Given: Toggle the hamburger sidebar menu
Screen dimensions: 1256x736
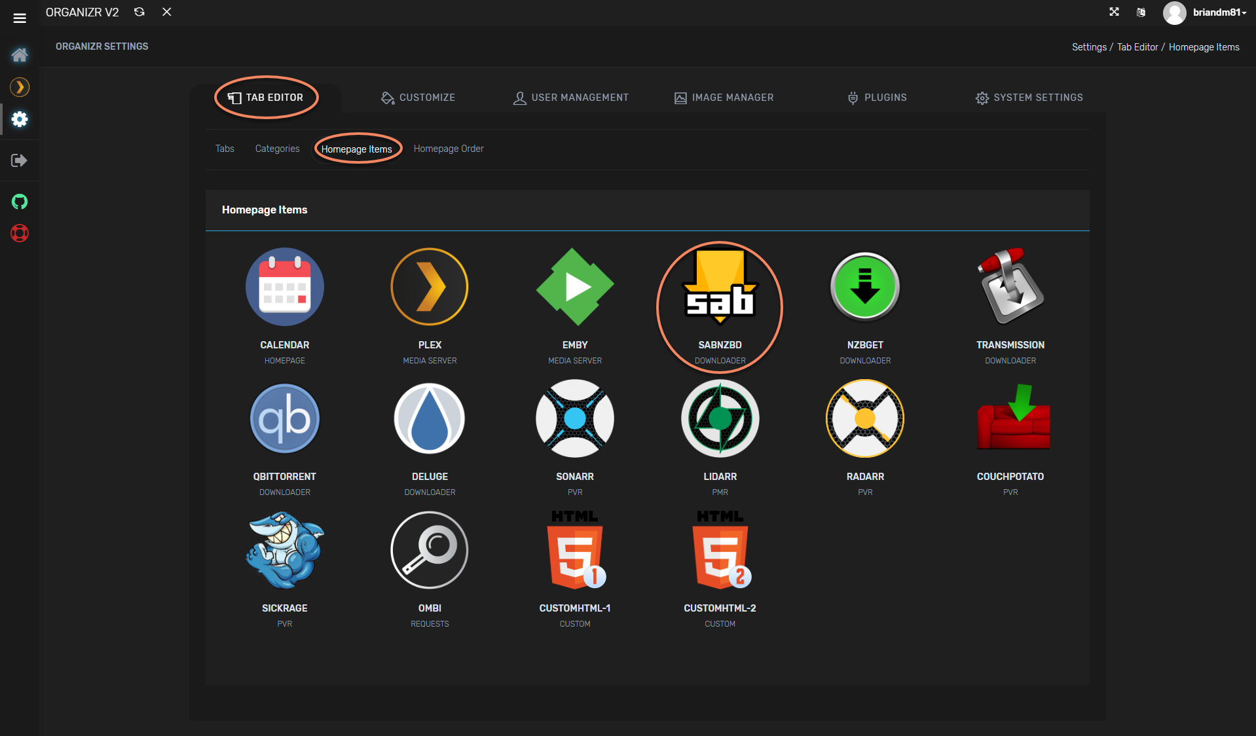Looking at the screenshot, I should click(20, 18).
